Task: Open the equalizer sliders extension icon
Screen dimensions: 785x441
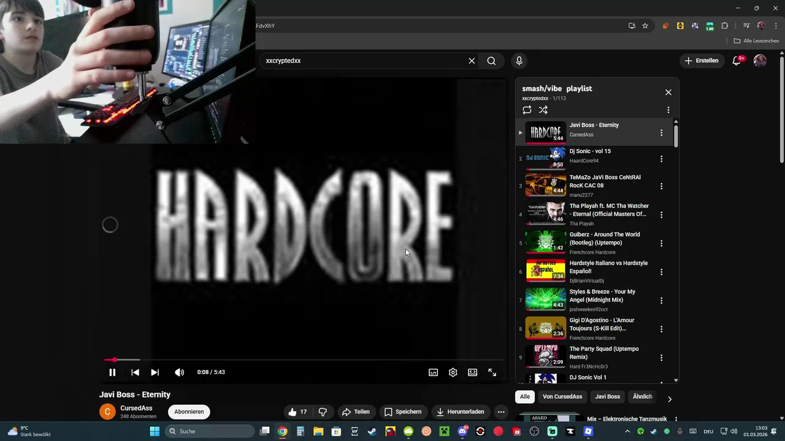Action: [x=695, y=26]
